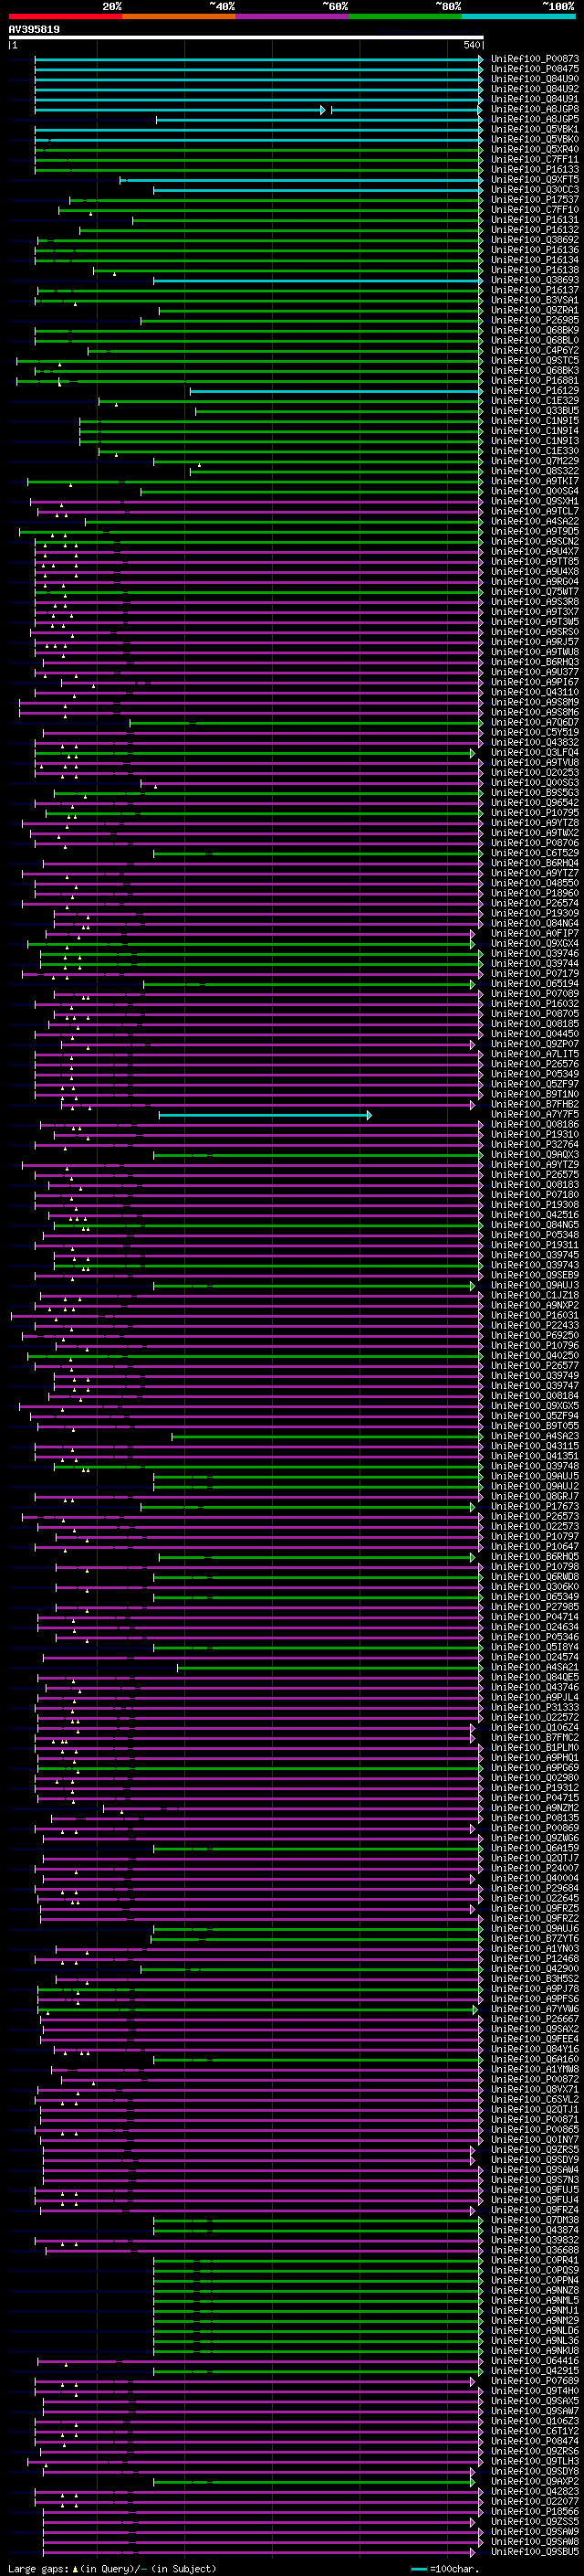Select the UniRef100_A9NNZ8 hit label

535,2290
